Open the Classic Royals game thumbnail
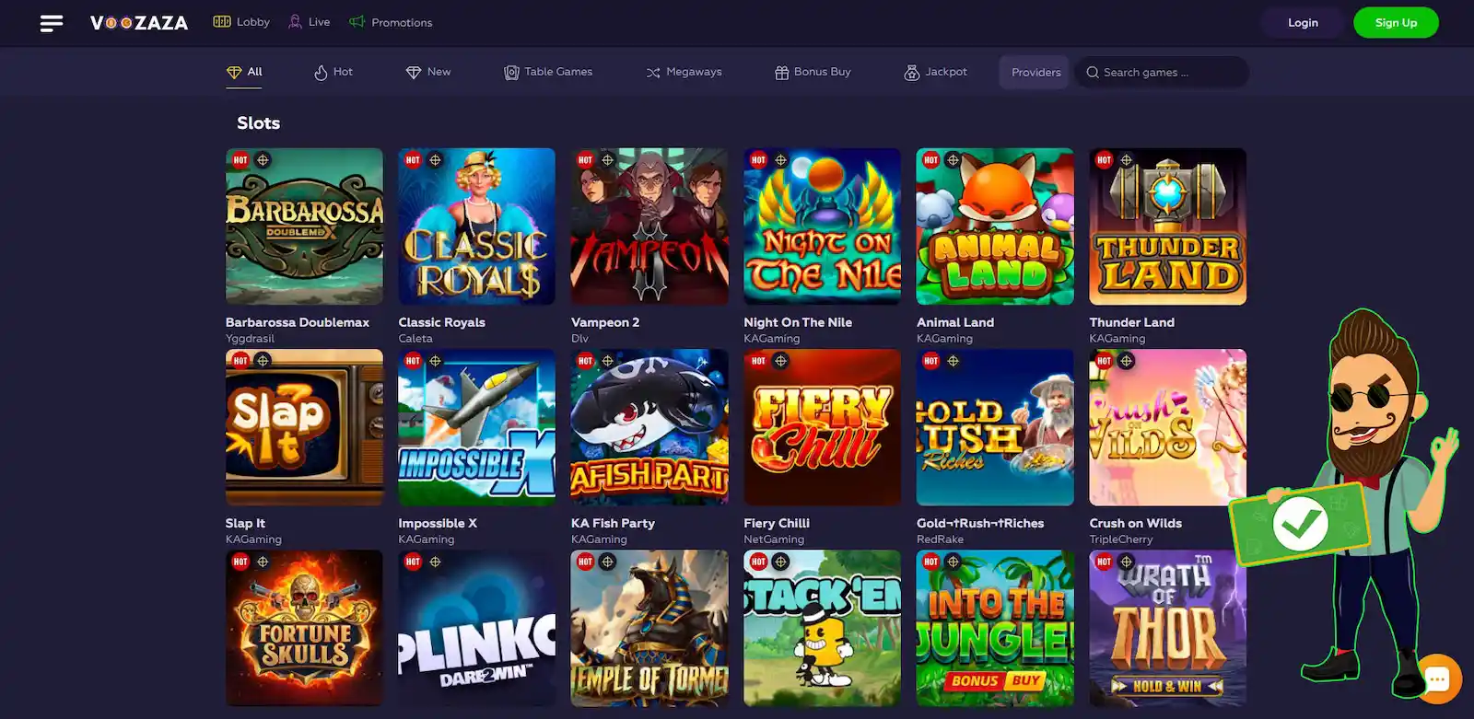This screenshot has width=1474, height=719. tap(477, 226)
